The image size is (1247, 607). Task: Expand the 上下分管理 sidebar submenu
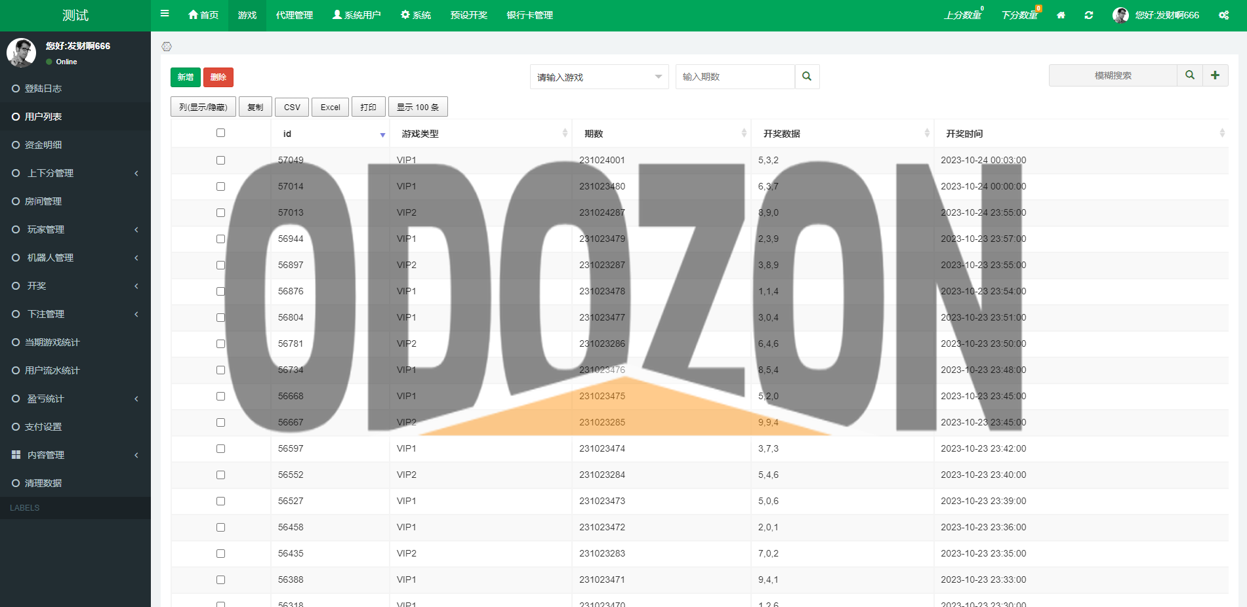coord(75,173)
